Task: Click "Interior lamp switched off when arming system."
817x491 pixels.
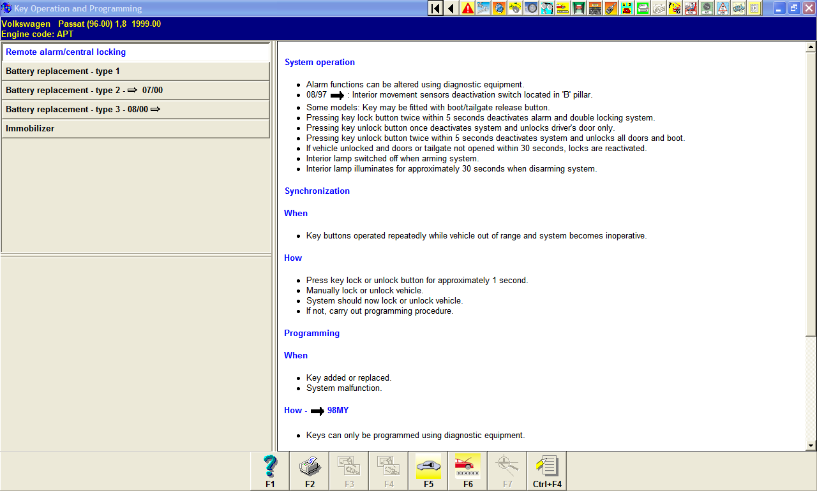Action: click(392, 159)
